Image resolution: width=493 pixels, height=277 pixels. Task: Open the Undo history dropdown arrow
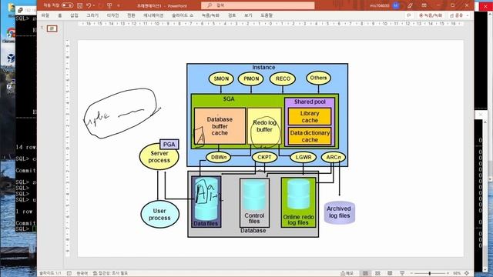[94, 5]
